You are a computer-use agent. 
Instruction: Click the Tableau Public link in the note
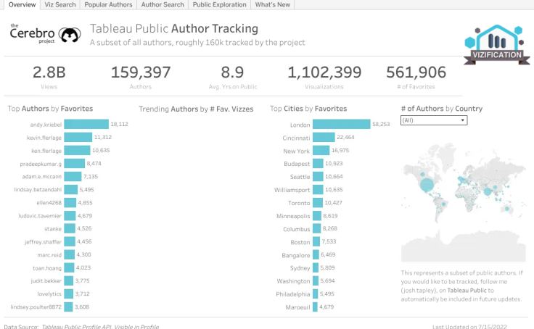(x=467, y=290)
